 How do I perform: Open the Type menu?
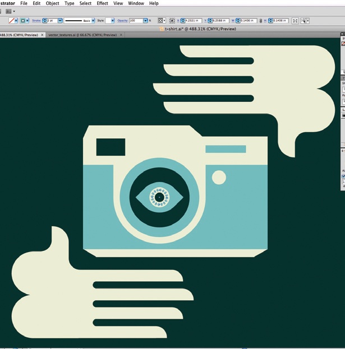70,3
